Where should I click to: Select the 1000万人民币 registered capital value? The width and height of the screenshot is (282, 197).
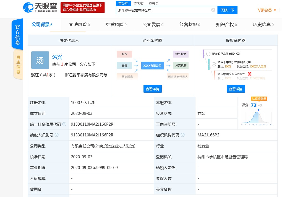pos(83,103)
